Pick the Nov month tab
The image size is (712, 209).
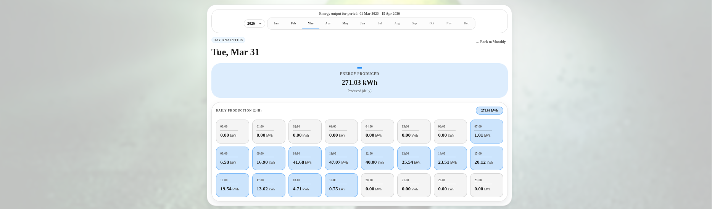point(449,24)
